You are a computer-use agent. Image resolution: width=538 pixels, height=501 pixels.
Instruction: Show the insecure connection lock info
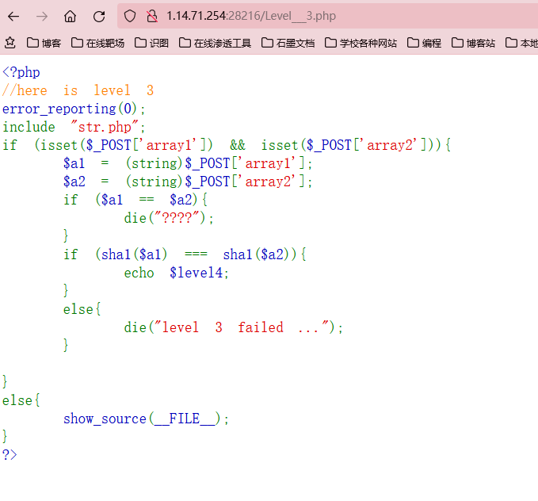(151, 16)
